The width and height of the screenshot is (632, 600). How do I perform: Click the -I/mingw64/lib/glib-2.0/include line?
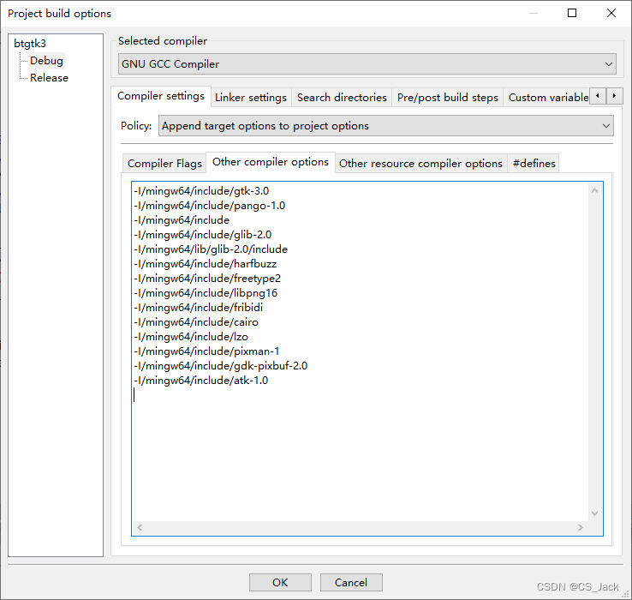(x=211, y=249)
